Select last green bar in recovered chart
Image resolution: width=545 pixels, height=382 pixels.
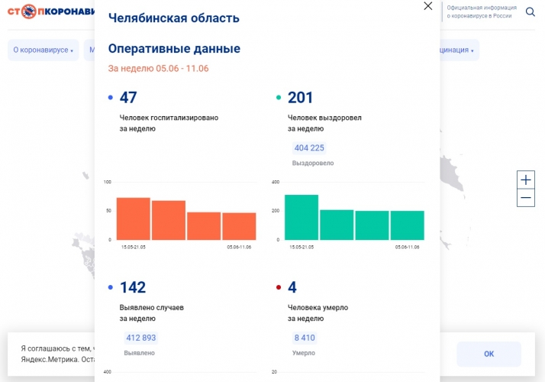pyautogui.click(x=407, y=225)
